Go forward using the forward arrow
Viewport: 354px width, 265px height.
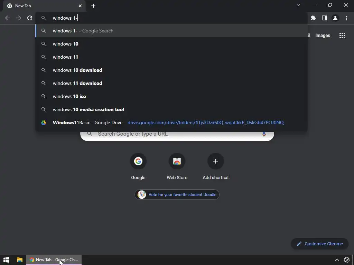click(x=19, y=18)
